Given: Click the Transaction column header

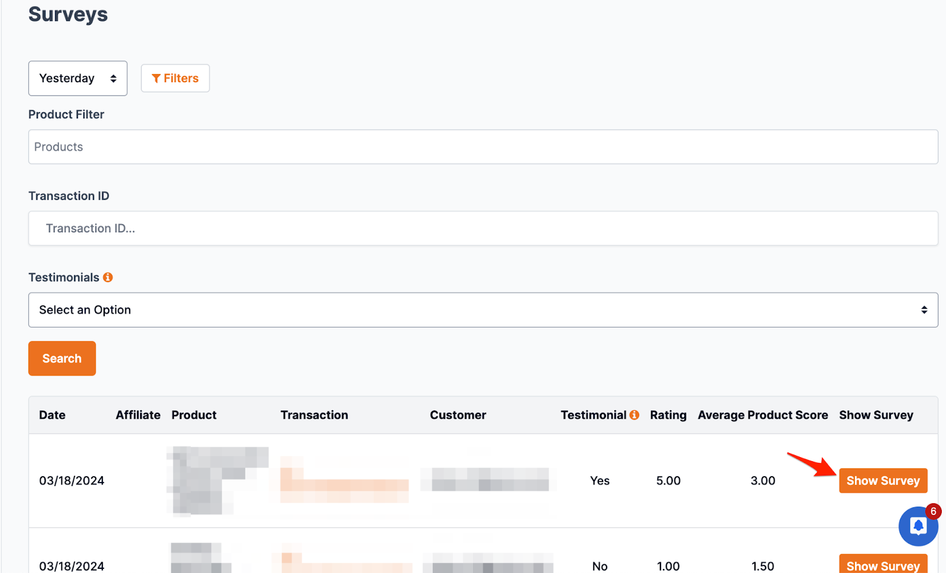Looking at the screenshot, I should 314,415.
